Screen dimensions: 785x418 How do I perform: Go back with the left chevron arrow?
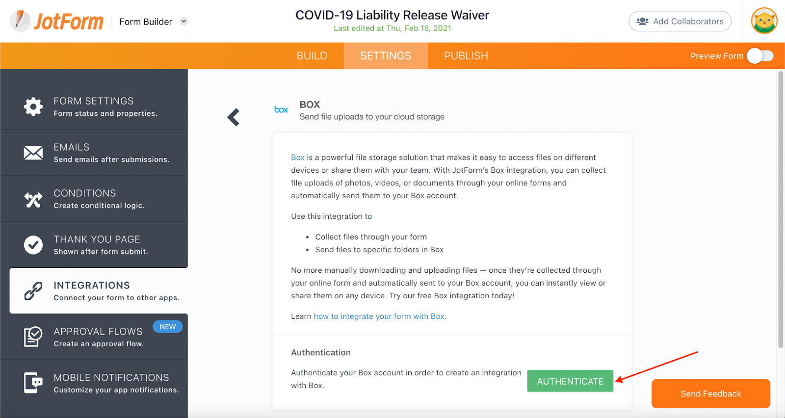pos(234,117)
